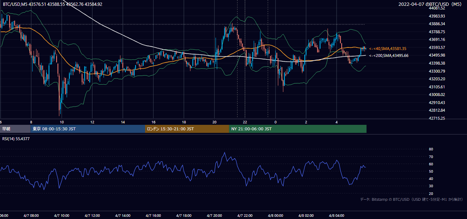Click the ロンドン 15:30-21:00 JST session bar
Screen dimensions: 467x219
click(x=187, y=129)
